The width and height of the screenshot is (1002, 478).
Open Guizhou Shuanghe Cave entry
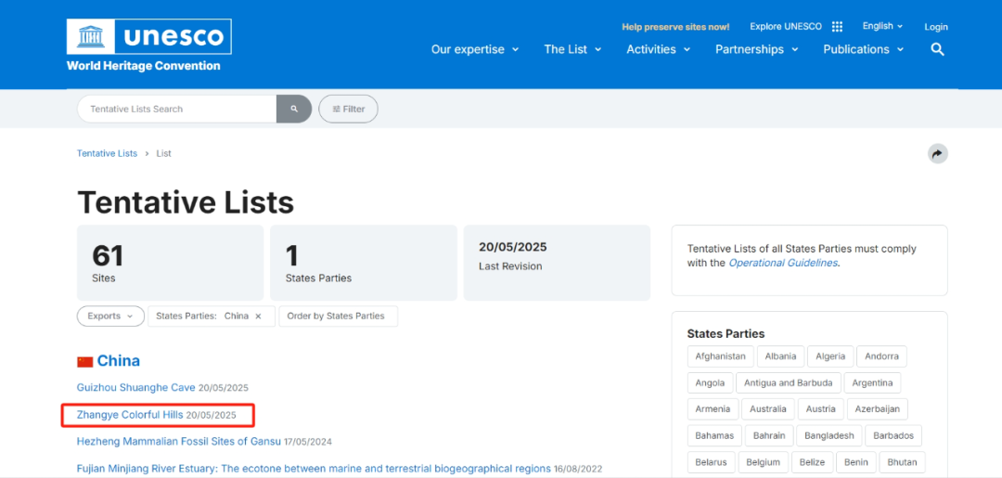click(136, 388)
